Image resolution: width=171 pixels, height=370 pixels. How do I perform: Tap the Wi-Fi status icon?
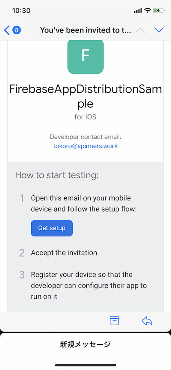pyautogui.click(x=147, y=10)
